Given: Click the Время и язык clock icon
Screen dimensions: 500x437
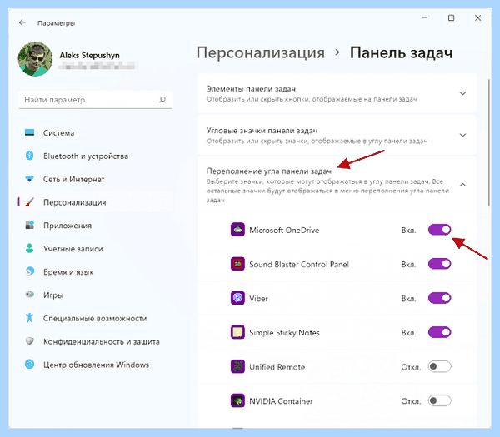Looking at the screenshot, I should (30, 271).
